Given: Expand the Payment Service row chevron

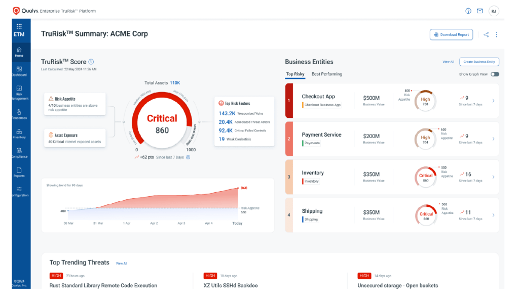Looking at the screenshot, I should 493,139.
